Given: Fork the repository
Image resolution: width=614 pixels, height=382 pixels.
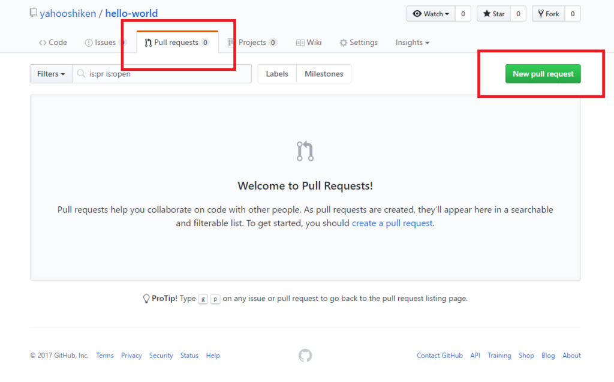Looking at the screenshot, I should [x=548, y=14].
